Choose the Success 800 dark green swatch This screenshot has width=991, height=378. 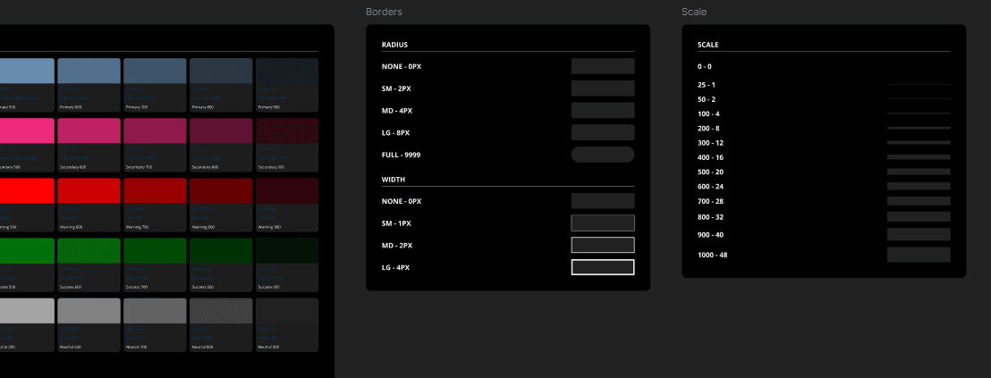click(221, 250)
